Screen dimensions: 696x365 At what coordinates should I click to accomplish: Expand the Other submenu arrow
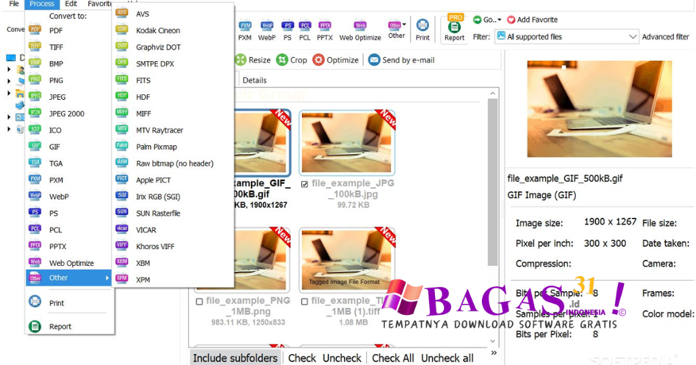pyautogui.click(x=107, y=278)
